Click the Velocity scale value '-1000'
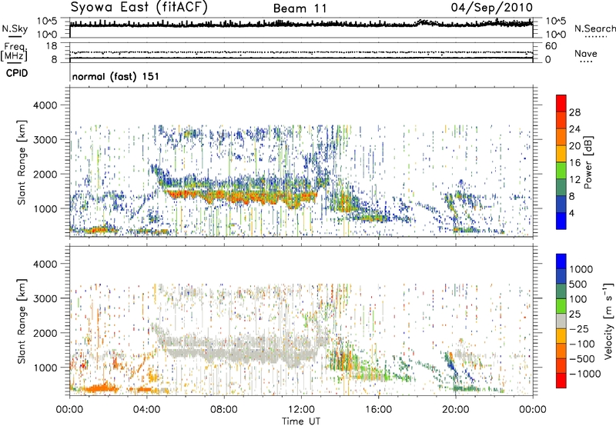 585,374
